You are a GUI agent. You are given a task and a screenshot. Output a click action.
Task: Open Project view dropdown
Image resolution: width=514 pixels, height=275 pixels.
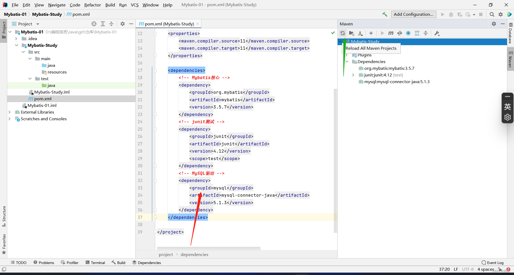click(38, 24)
